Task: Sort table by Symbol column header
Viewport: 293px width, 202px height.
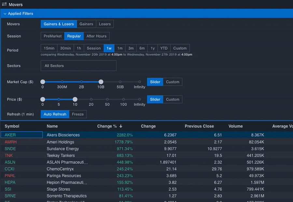Action: point(12,126)
